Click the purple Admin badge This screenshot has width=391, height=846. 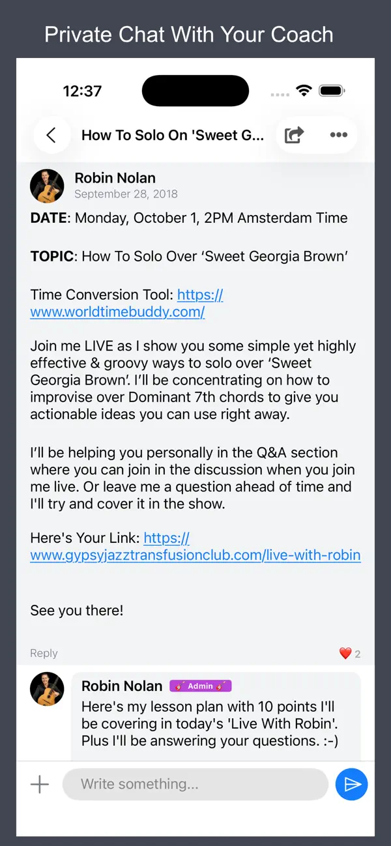click(201, 686)
